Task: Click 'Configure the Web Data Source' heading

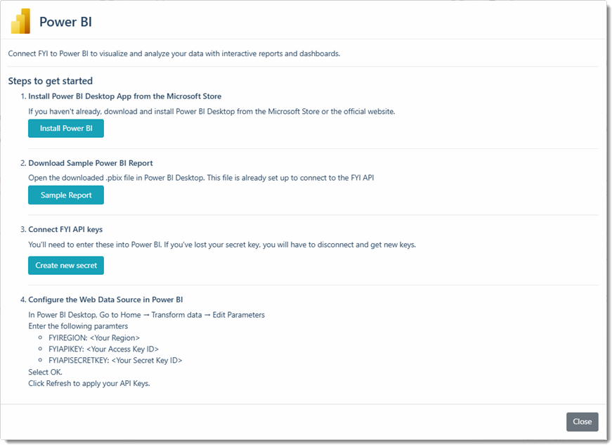Action: 105,299
